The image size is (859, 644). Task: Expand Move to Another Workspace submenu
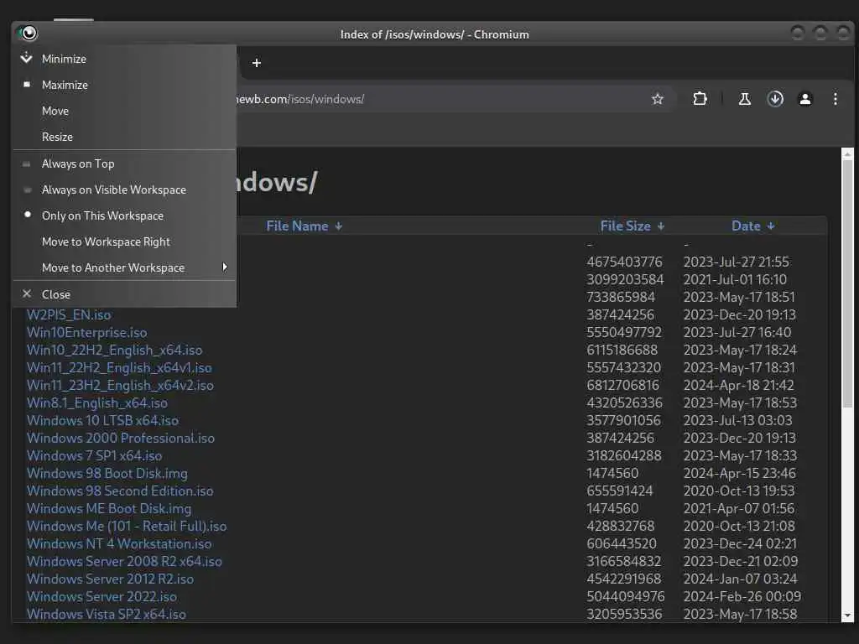[x=124, y=267]
